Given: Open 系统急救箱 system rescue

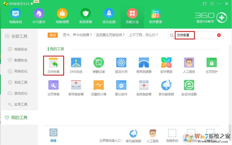Looking at the screenshot, I should [144, 88].
